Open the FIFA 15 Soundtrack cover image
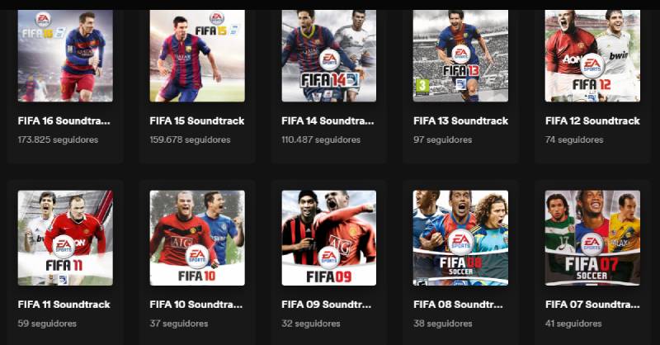Screen dimensions: 660x345 pos(197,55)
